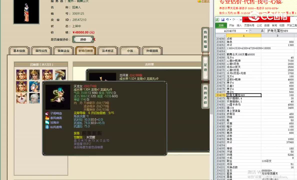The height and width of the screenshot is (180, 297).
Task: Click the value 37960 in column B
Action: (278, 142)
